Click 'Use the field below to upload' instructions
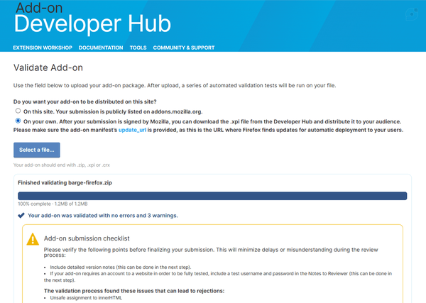This screenshot has width=426, height=303. (175, 86)
